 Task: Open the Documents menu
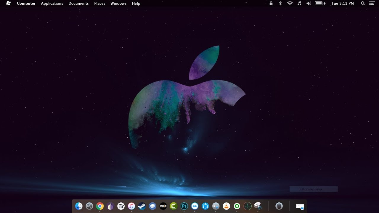coord(78,4)
